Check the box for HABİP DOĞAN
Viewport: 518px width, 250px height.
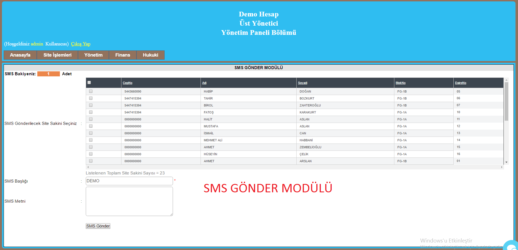(91, 91)
